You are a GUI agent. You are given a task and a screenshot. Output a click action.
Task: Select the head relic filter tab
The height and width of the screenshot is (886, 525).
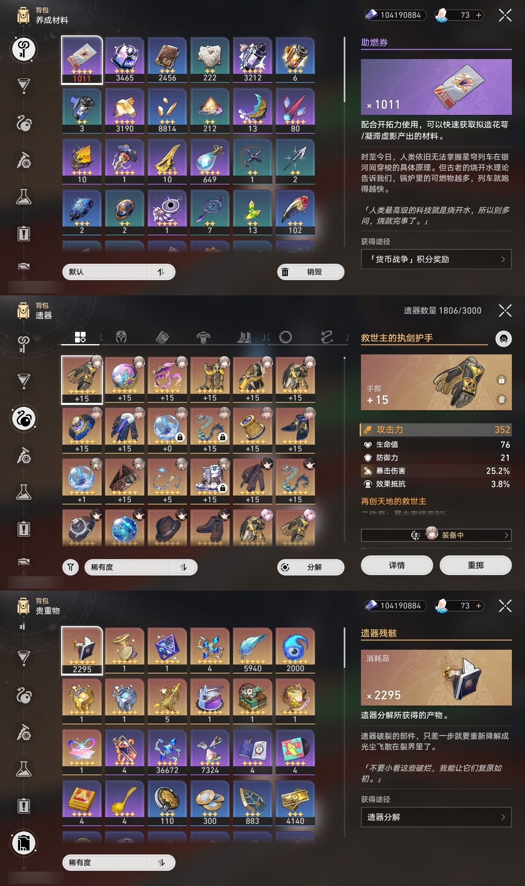[121, 338]
